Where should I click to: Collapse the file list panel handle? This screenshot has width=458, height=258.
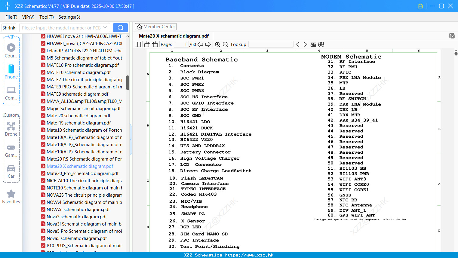coord(131,139)
